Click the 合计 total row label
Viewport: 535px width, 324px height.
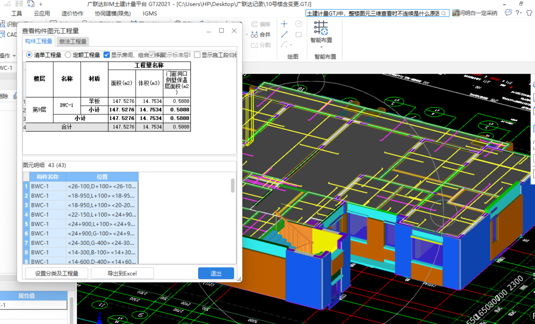click(x=67, y=127)
